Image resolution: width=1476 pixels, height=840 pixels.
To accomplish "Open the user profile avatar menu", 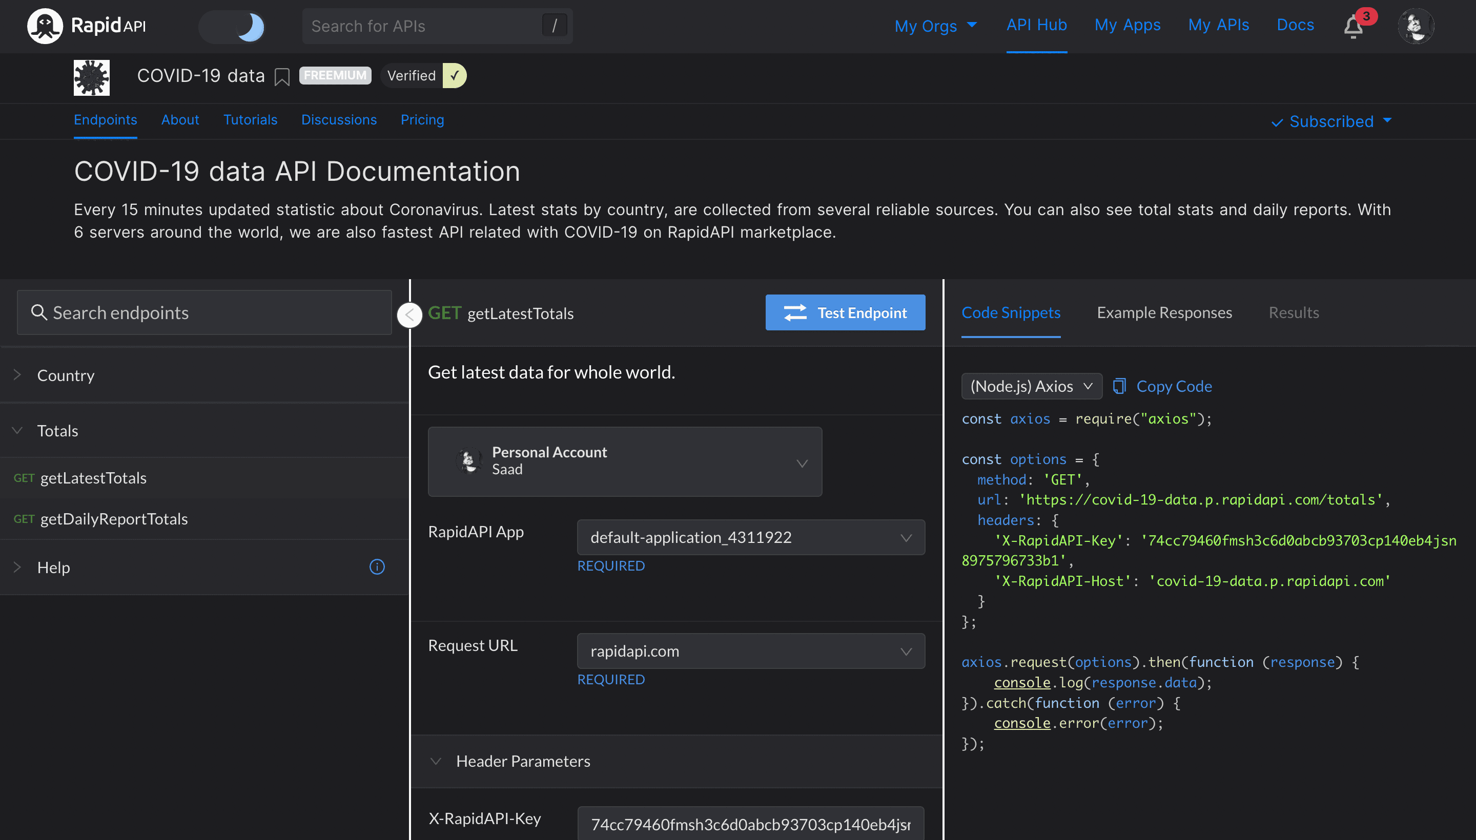I will point(1416,26).
